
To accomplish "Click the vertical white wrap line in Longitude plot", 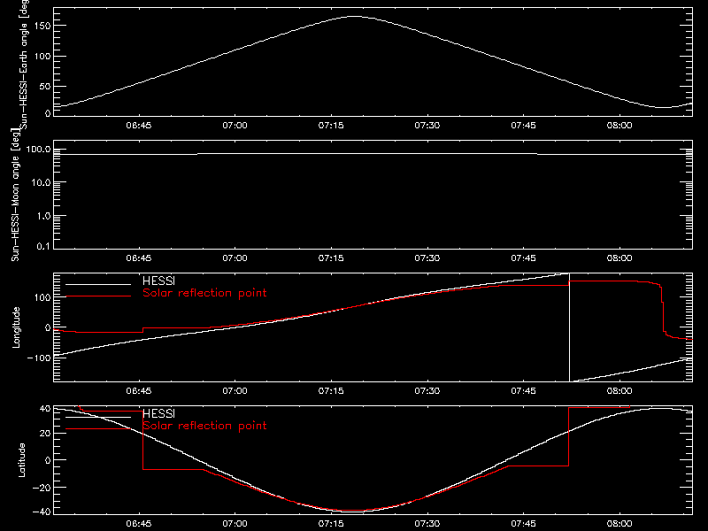I will pyautogui.click(x=569, y=327).
